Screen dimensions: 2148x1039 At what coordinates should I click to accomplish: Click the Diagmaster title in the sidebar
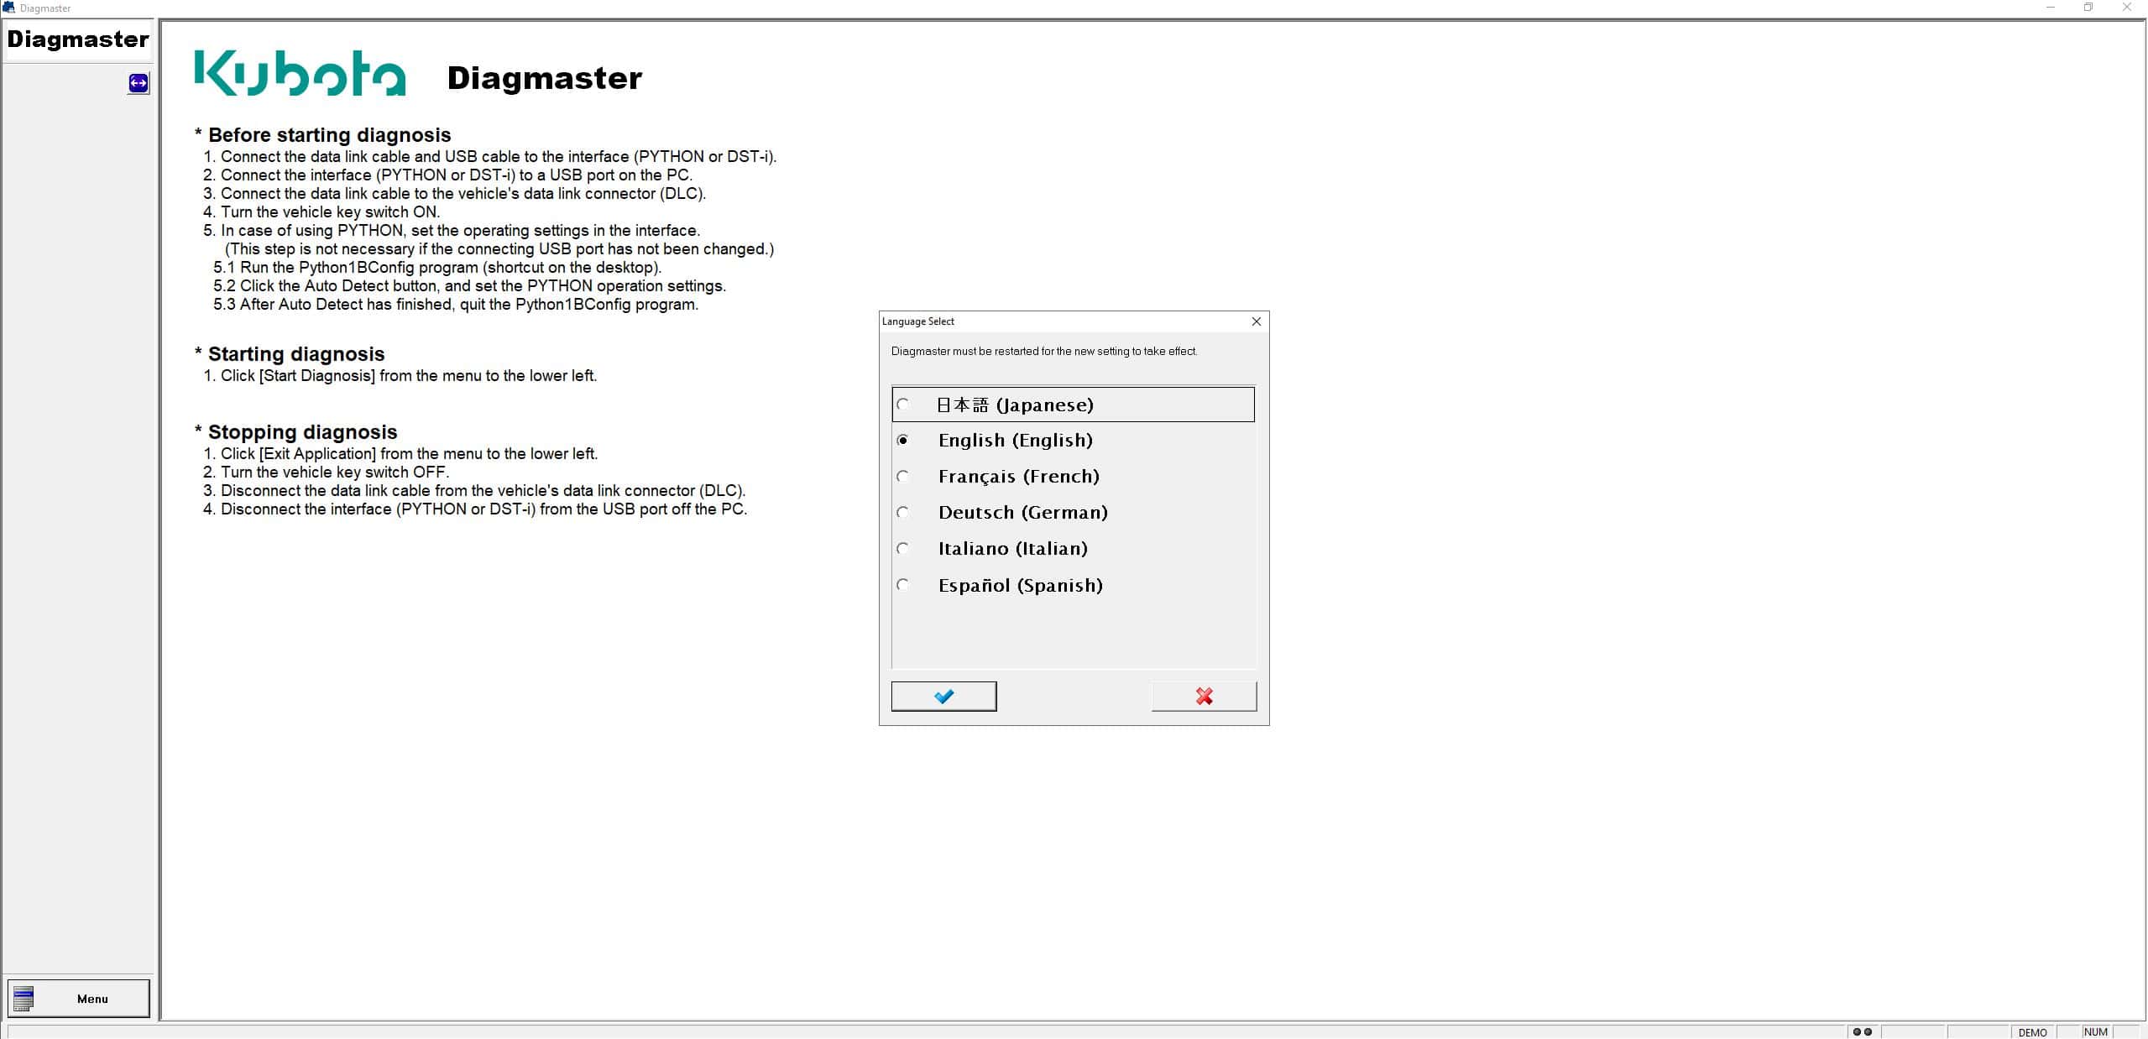pyautogui.click(x=78, y=39)
